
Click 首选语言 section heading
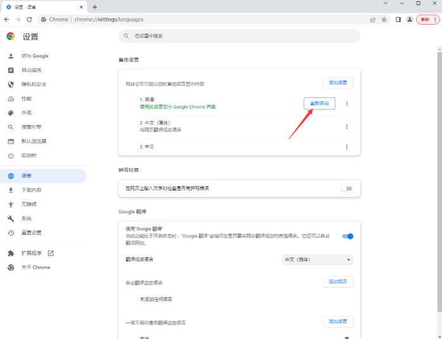[129, 60]
